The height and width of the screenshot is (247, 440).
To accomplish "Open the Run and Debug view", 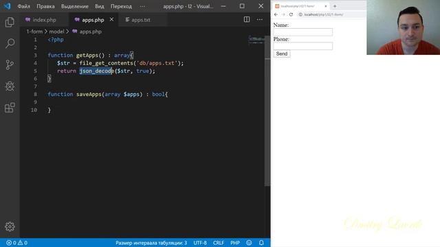I will (x=10, y=86).
